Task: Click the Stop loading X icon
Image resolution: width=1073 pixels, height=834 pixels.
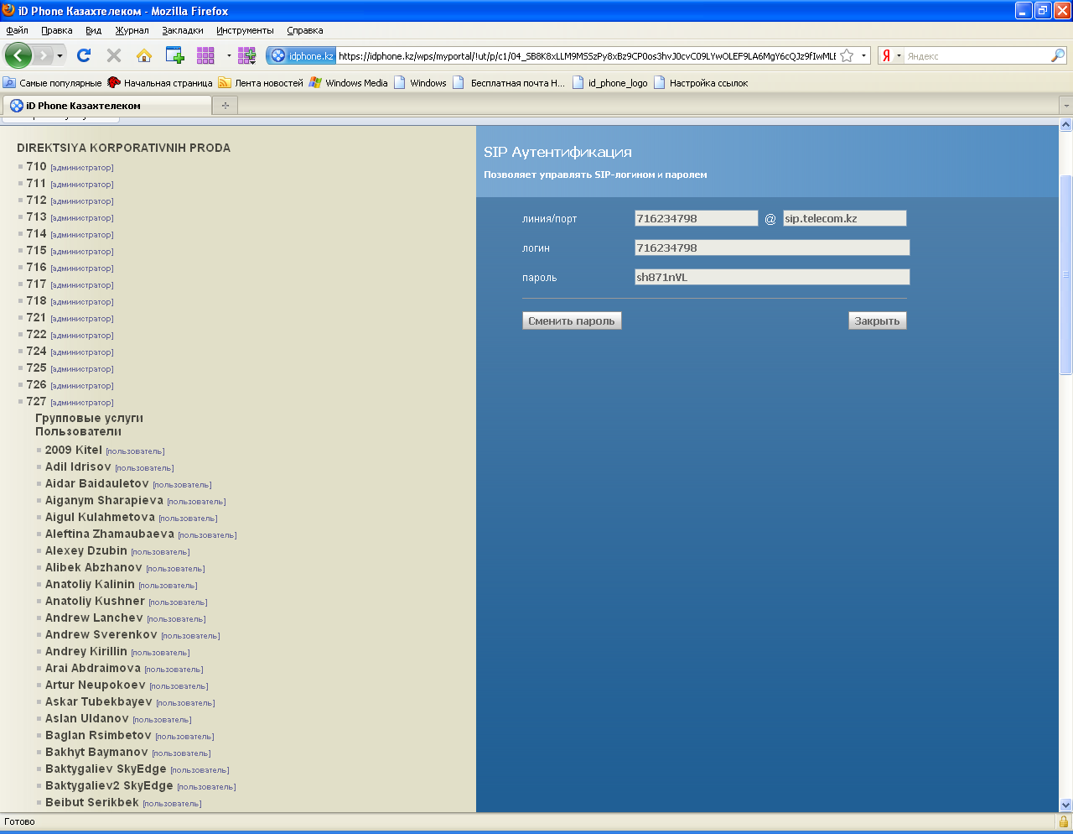Action: (x=114, y=55)
